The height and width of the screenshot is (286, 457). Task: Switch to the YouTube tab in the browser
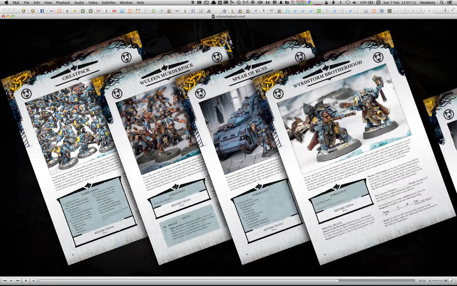(114, 11)
